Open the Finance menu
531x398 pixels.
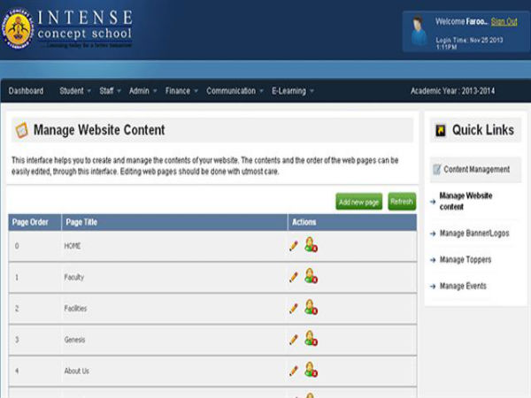coord(178,91)
